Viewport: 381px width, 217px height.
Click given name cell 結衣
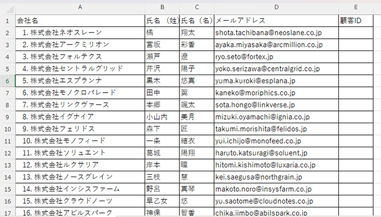[197, 141]
